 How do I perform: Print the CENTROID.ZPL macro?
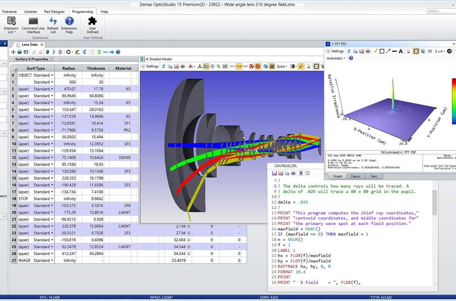[293, 173]
